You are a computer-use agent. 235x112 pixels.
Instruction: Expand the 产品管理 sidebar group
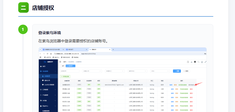[48, 95]
